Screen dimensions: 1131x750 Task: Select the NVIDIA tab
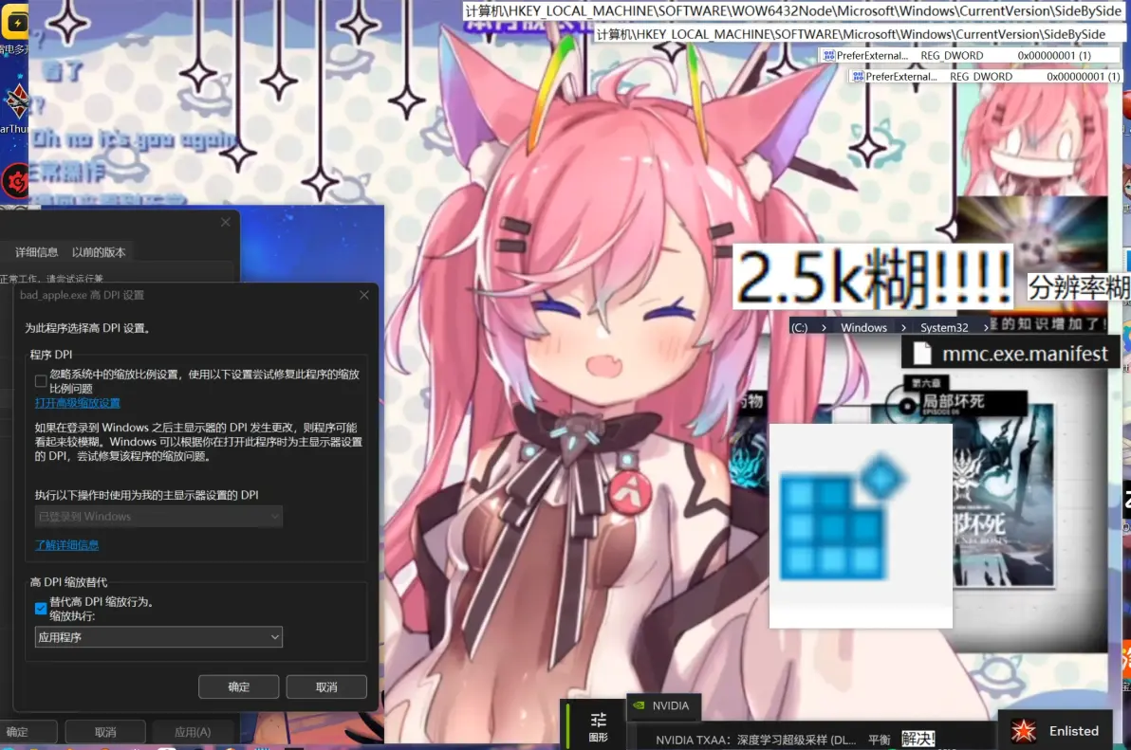[x=663, y=706]
